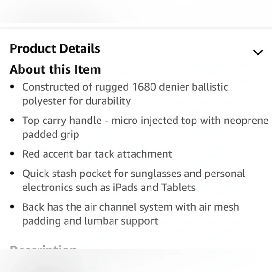Screen dimensions: 272x272
Task: Click the bullet dot beside Red accent
Action: (12, 154)
